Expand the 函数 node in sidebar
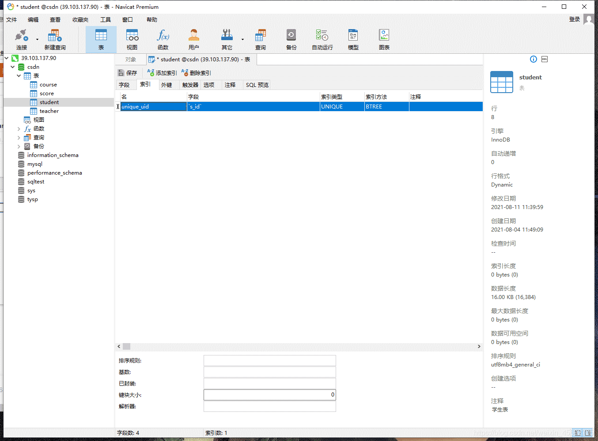 19,129
